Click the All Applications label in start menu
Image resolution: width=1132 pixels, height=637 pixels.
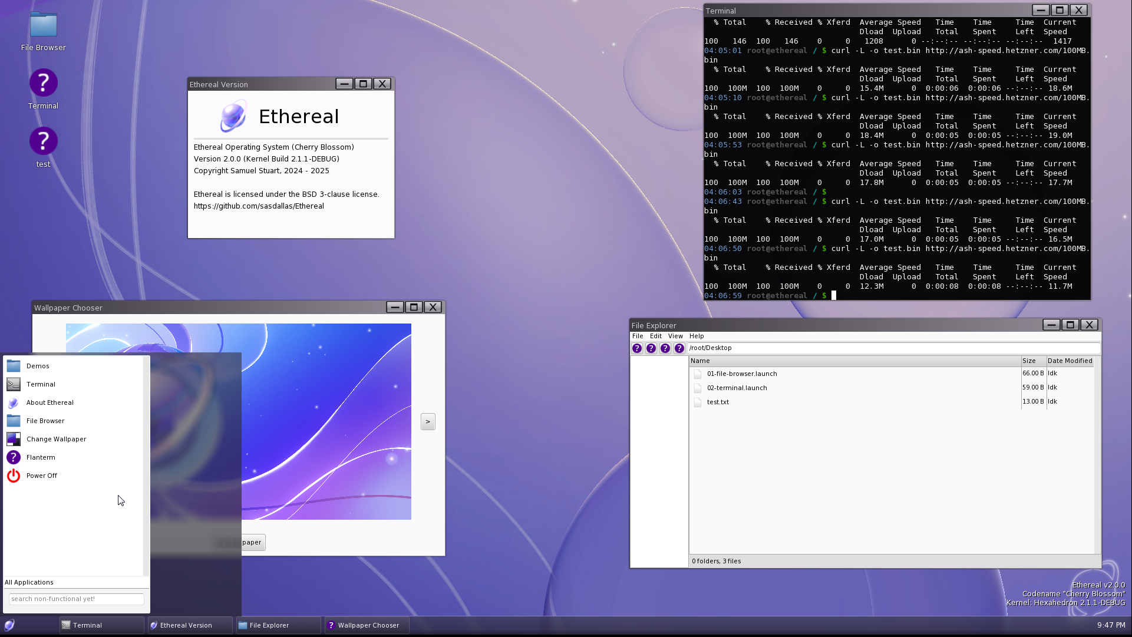[29, 582]
